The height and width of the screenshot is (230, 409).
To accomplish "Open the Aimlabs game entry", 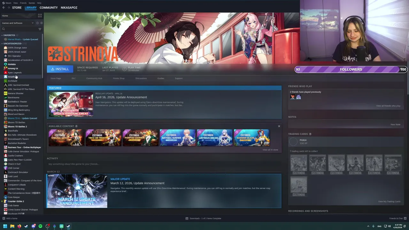I will tap(12, 64).
